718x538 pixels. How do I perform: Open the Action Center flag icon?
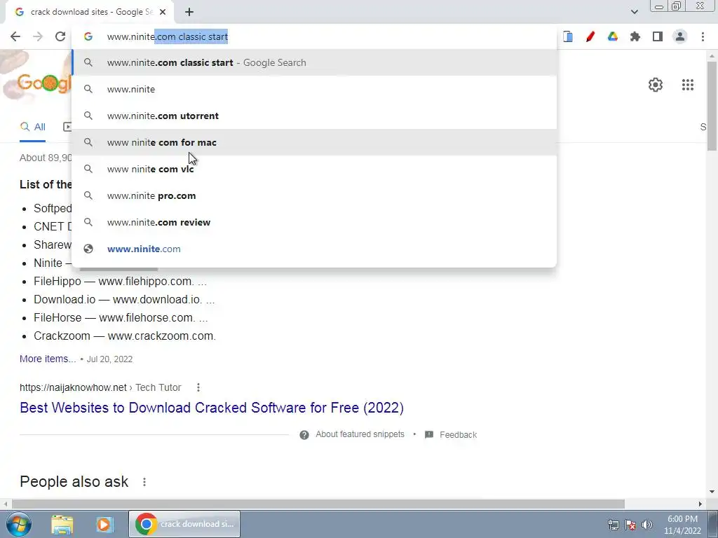pyautogui.click(x=630, y=525)
